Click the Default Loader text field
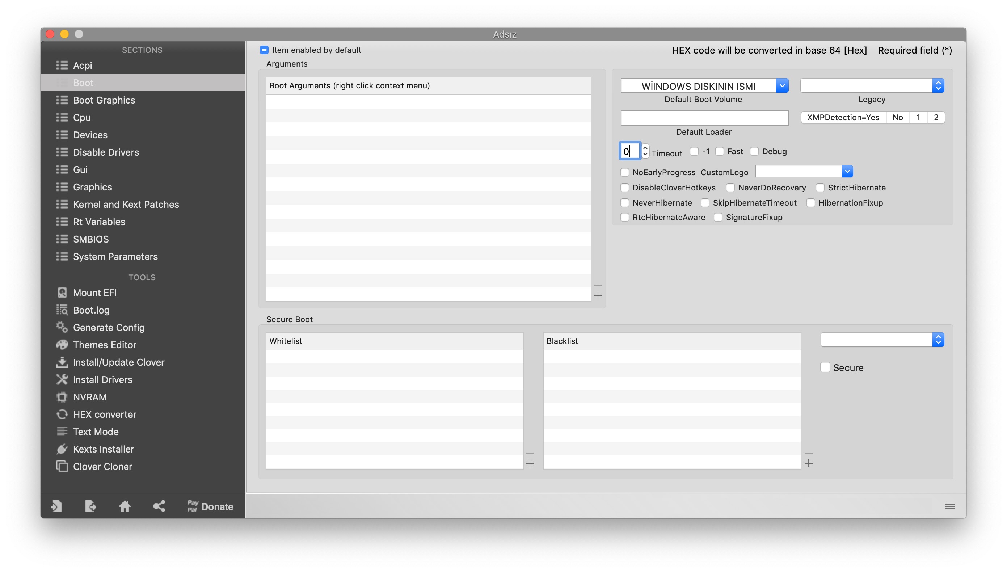 coord(704,118)
